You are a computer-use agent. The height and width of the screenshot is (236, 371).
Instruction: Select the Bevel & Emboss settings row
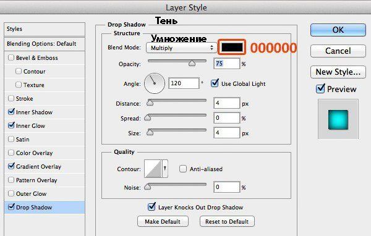45,57
